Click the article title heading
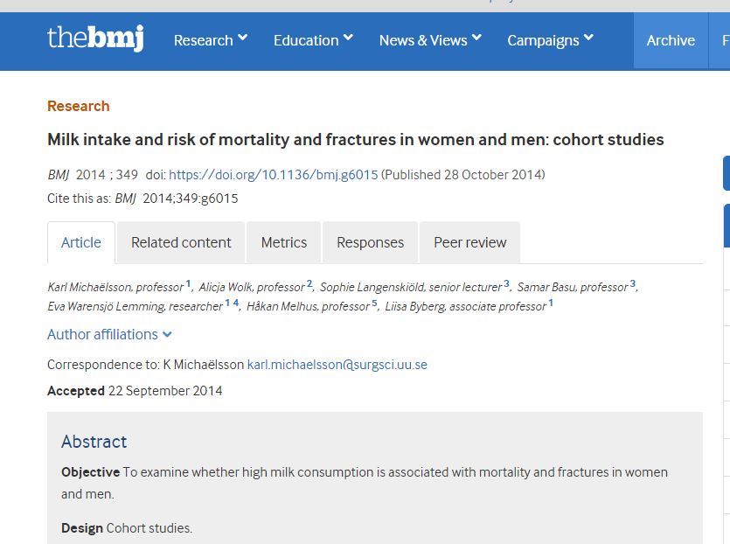This screenshot has width=730, height=544. (x=355, y=140)
